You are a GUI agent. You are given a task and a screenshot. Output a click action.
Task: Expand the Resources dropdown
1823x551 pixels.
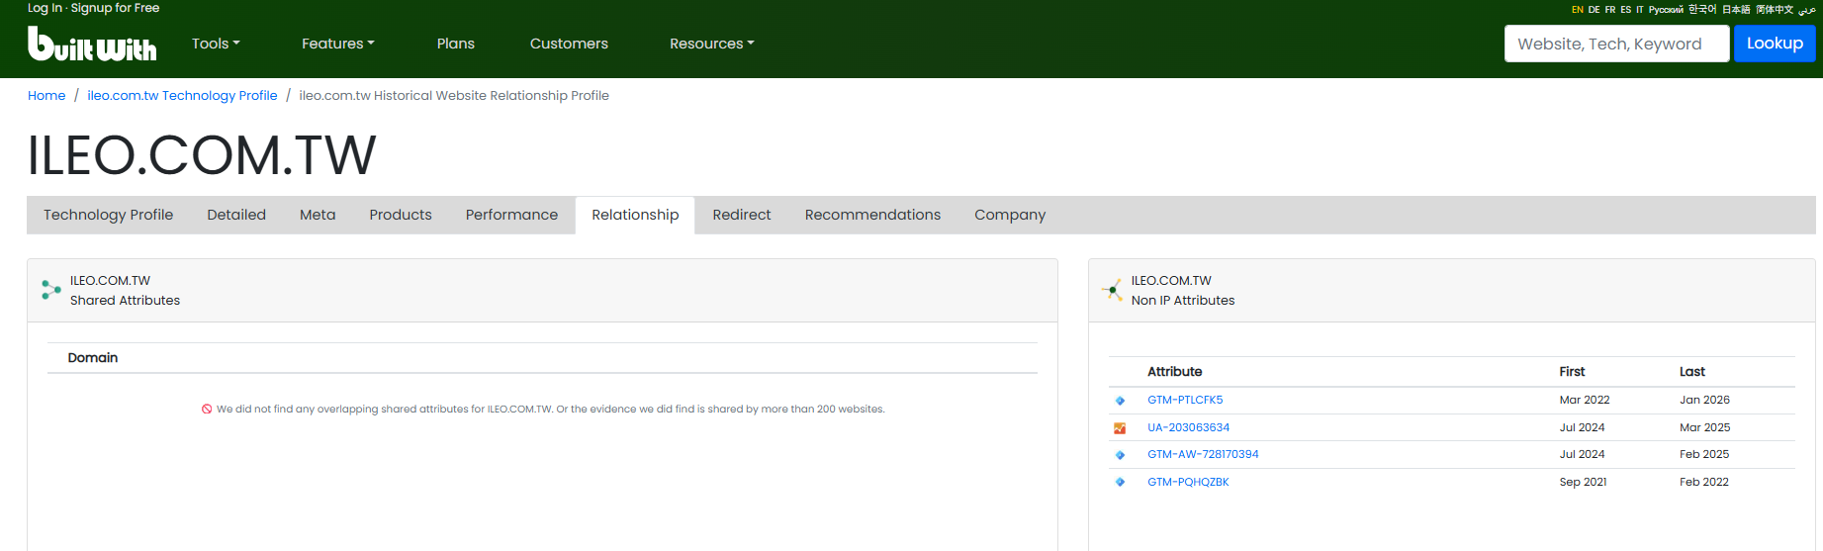pyautogui.click(x=711, y=44)
